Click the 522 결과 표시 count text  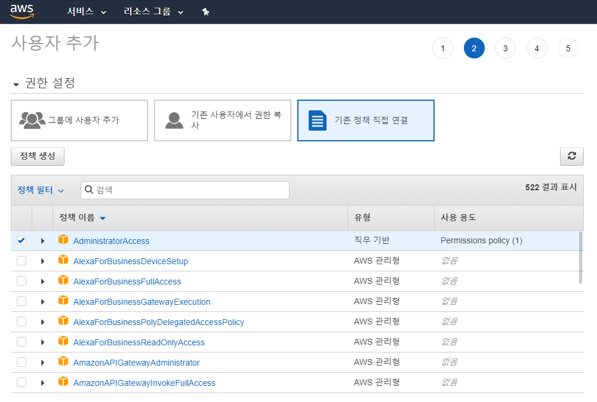coord(551,187)
